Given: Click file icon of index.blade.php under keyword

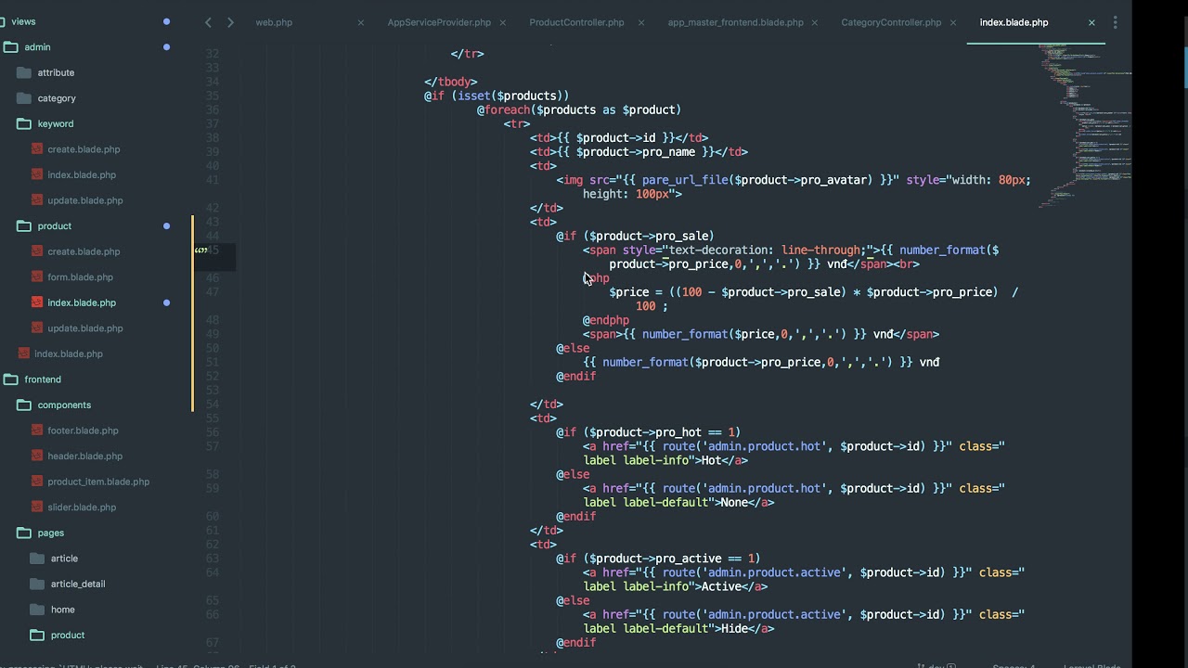Looking at the screenshot, I should click(x=37, y=174).
